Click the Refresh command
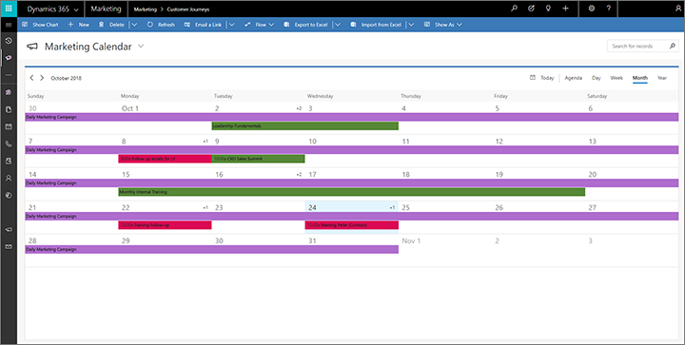 tap(161, 25)
